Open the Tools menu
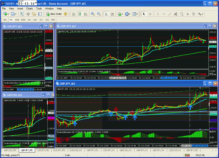Image resolution: width=219 pixels, height=158 pixels. point(39,8)
